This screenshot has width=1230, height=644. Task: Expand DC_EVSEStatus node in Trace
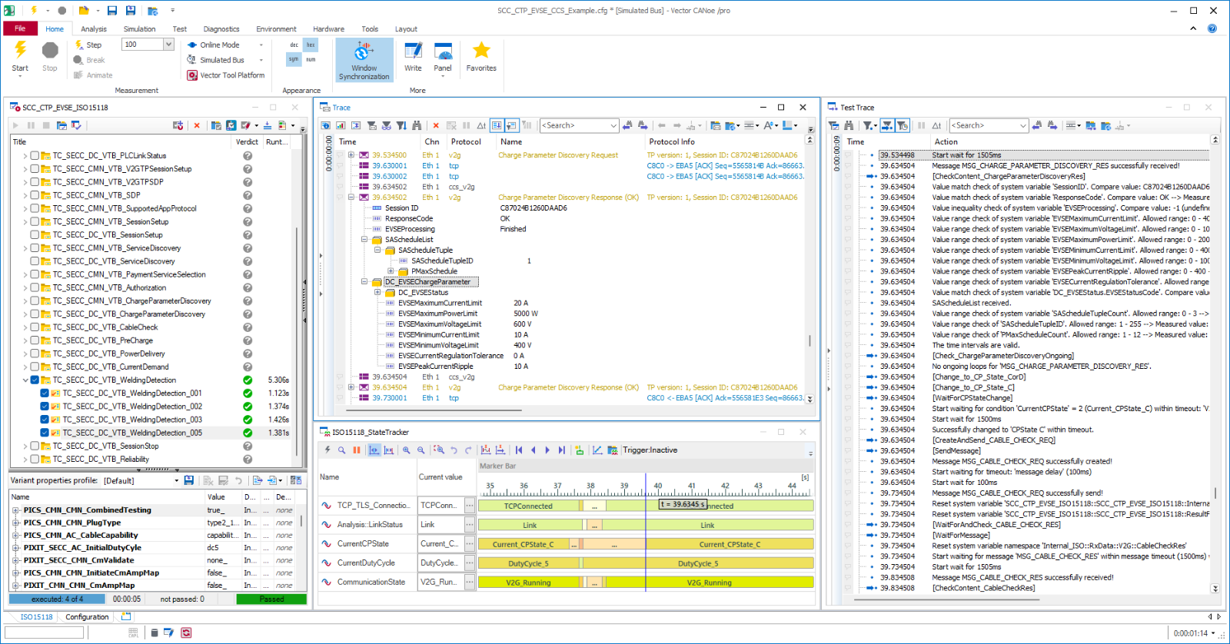(x=377, y=292)
